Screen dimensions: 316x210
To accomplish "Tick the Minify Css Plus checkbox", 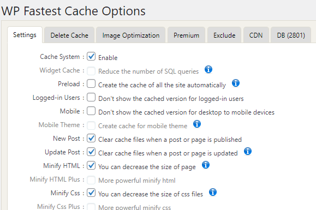I will click(91, 207).
